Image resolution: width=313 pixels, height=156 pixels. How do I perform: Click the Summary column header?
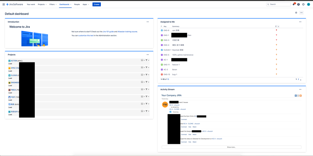click(176, 27)
